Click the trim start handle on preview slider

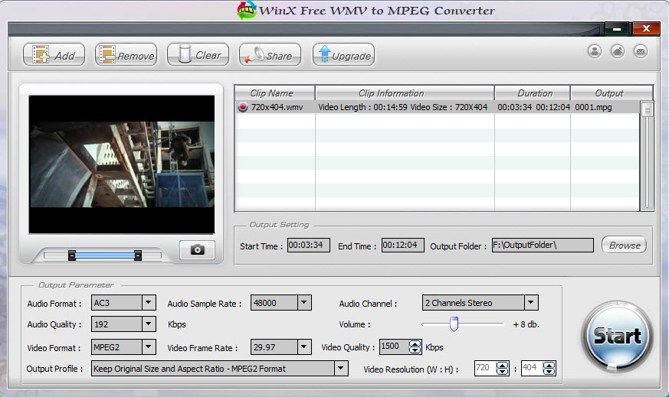tap(72, 255)
